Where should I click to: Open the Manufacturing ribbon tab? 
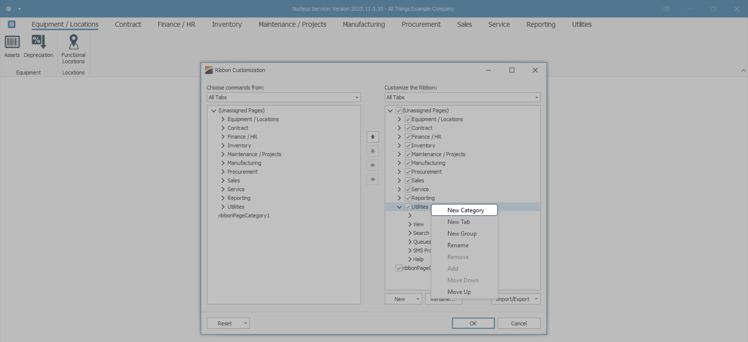click(364, 25)
